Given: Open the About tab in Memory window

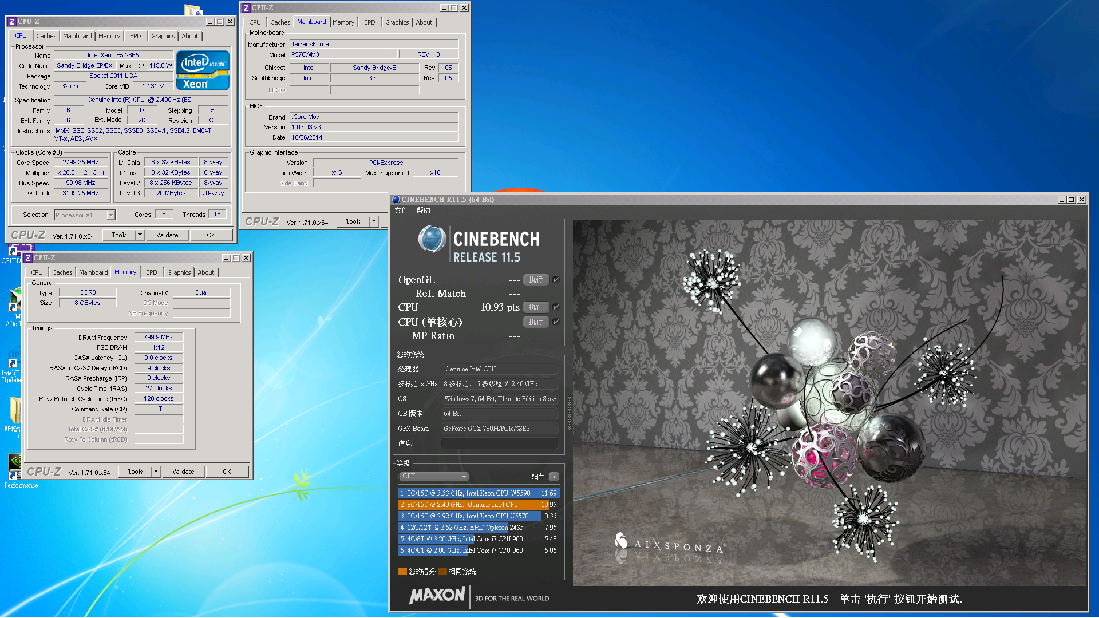Looking at the screenshot, I should (206, 272).
